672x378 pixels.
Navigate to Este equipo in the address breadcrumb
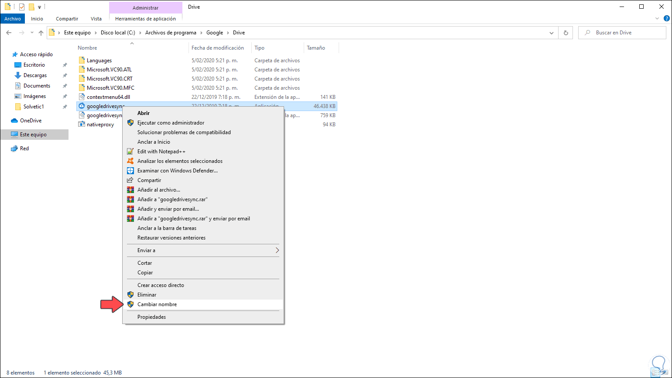coord(78,33)
